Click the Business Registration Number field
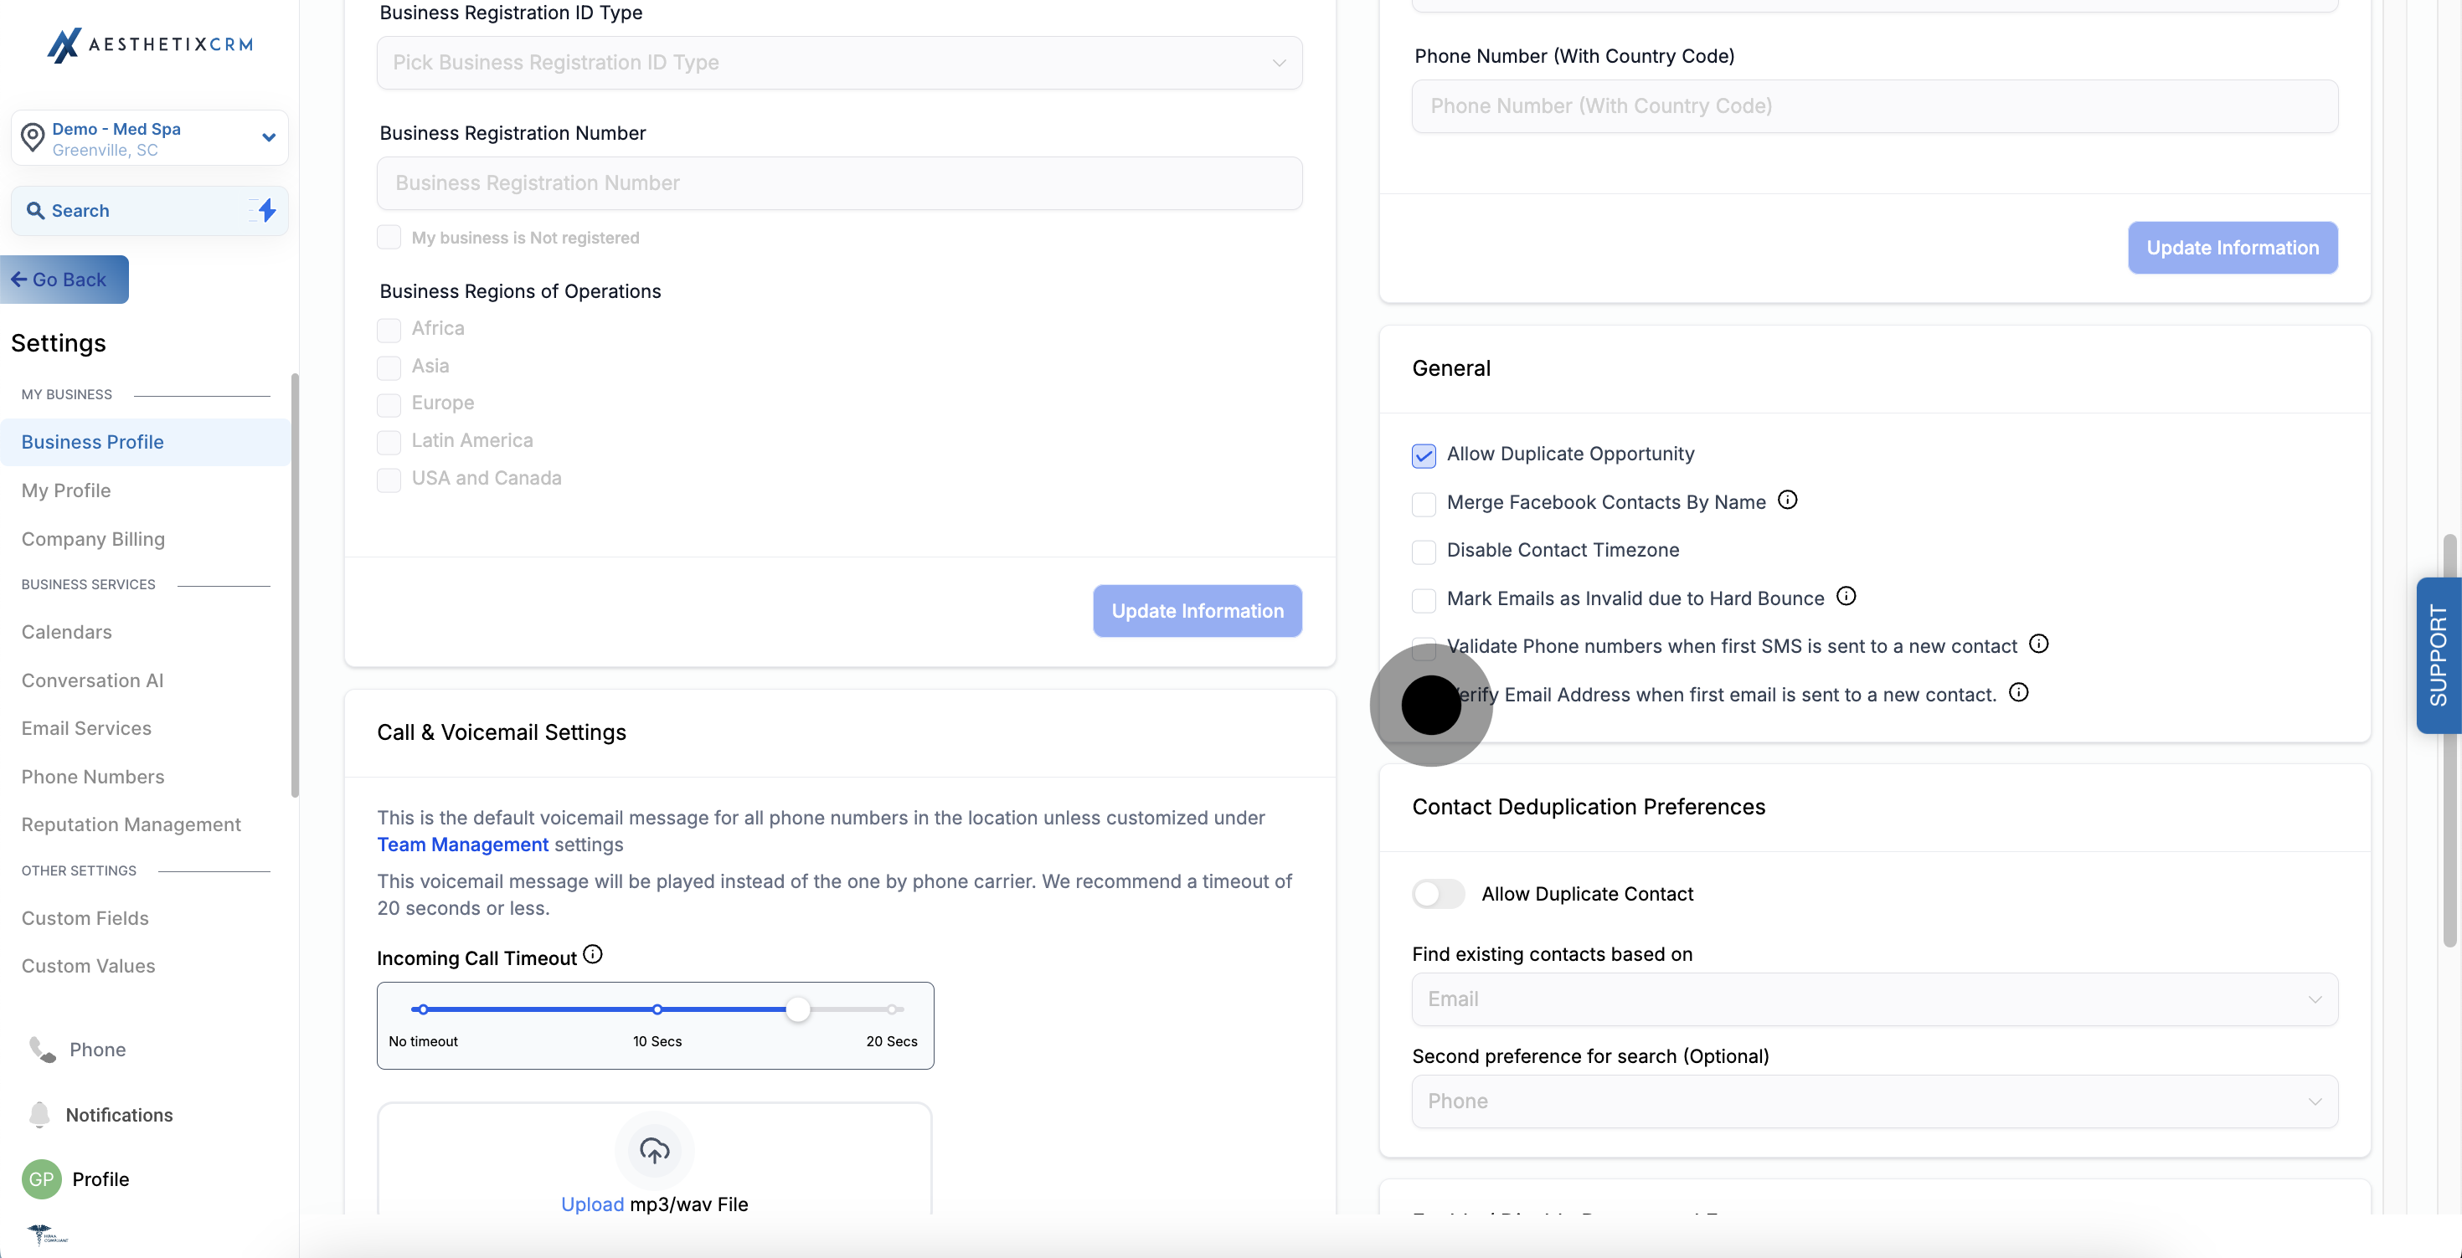This screenshot has width=2462, height=1258. pos(838,183)
